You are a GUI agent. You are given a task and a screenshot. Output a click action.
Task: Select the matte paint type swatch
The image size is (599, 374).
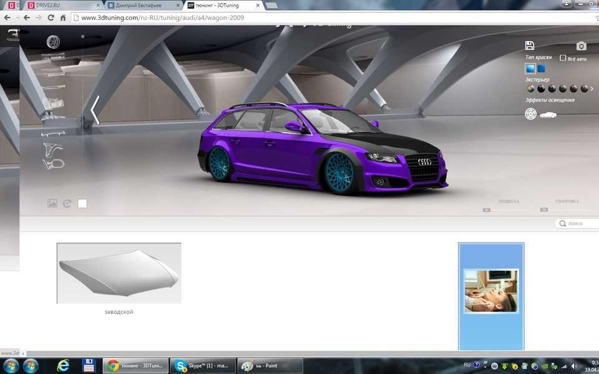point(542,69)
